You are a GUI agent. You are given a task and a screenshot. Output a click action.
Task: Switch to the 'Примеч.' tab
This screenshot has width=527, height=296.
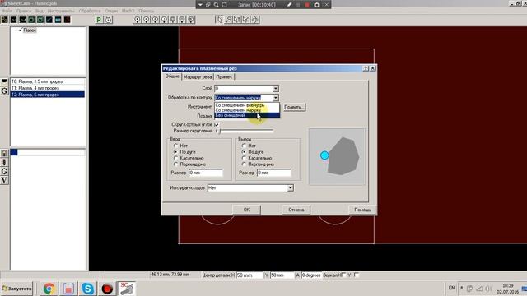tap(224, 76)
